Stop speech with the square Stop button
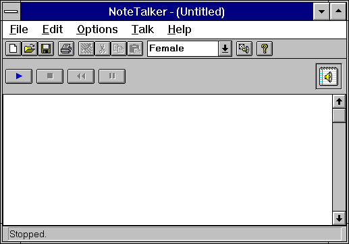 coord(50,76)
